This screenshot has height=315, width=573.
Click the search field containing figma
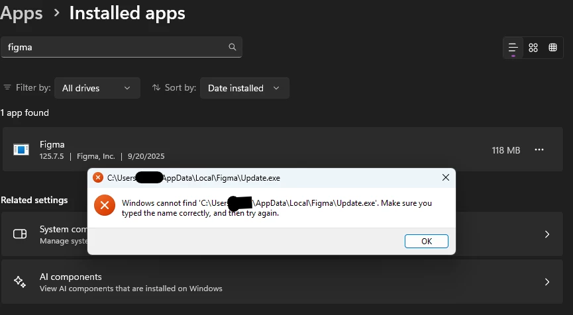(121, 47)
